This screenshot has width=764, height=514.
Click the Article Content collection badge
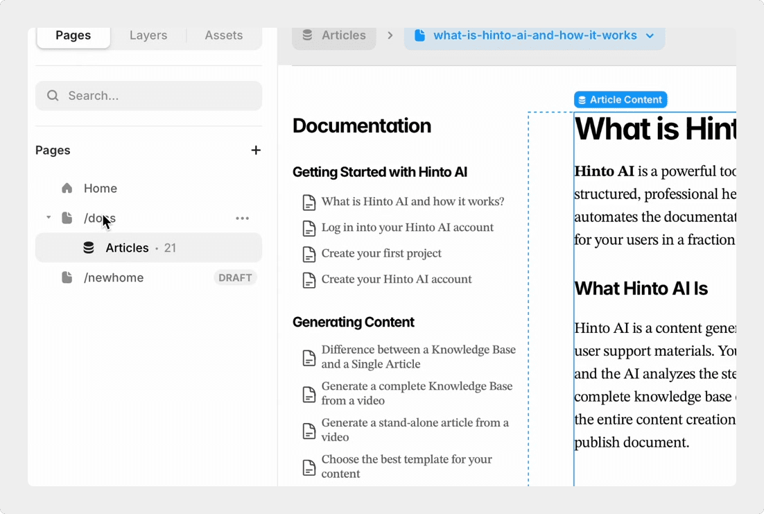pyautogui.click(x=620, y=100)
